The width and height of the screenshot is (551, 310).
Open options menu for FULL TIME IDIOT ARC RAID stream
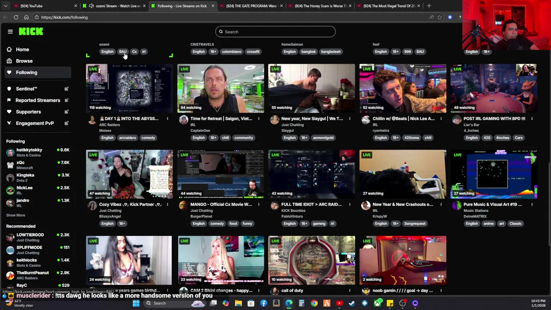[350, 205]
